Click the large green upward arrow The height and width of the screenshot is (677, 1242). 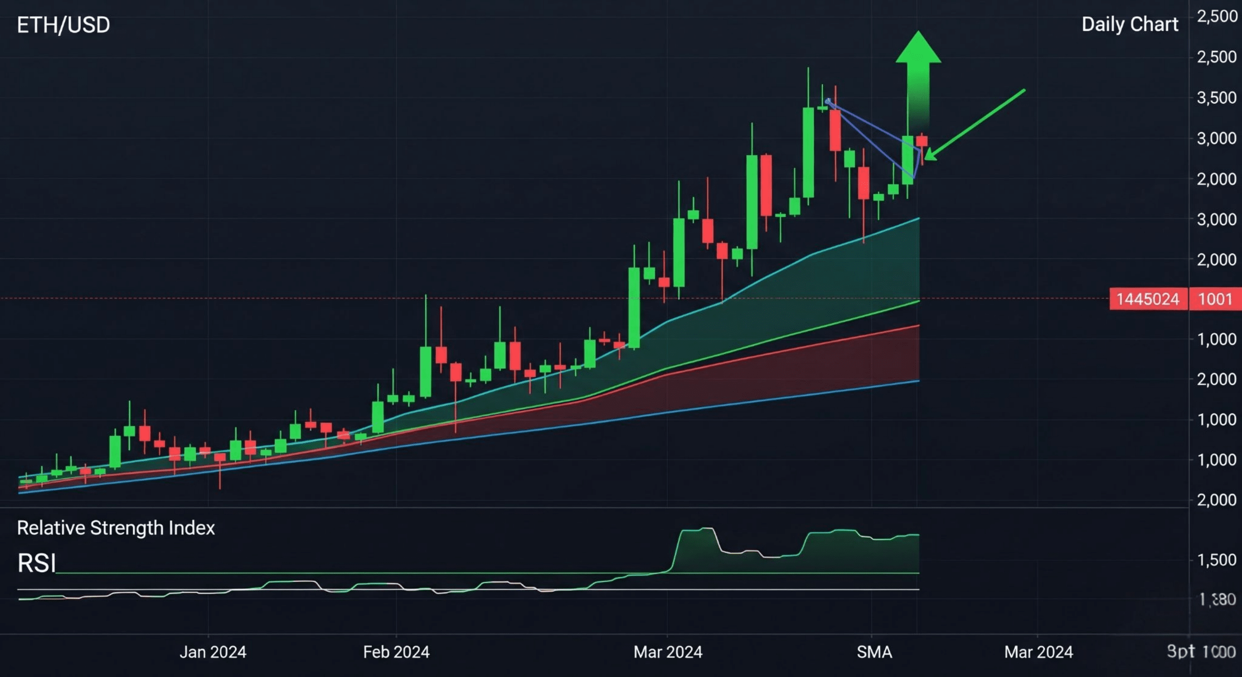[x=918, y=67]
